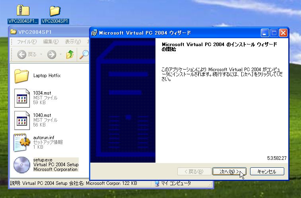Click the wizard banner computer image

tap(123, 100)
